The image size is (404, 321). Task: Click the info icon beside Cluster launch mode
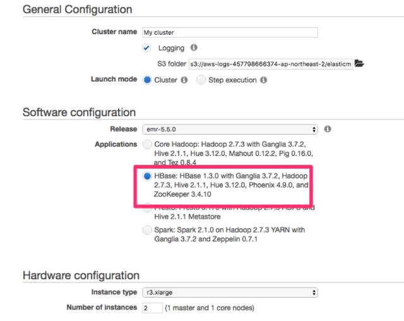[x=184, y=80]
